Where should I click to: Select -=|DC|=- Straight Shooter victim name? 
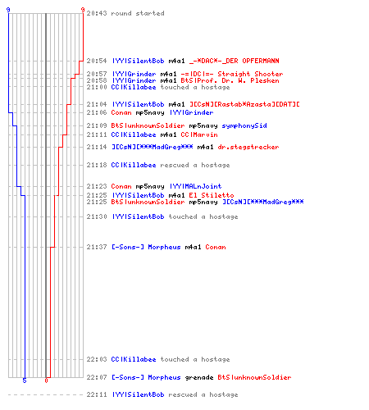[232, 74]
